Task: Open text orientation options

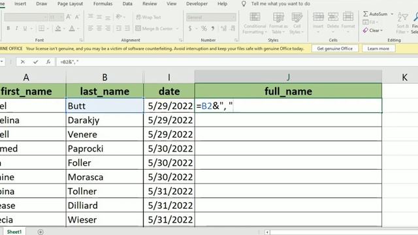Action: coord(120,17)
